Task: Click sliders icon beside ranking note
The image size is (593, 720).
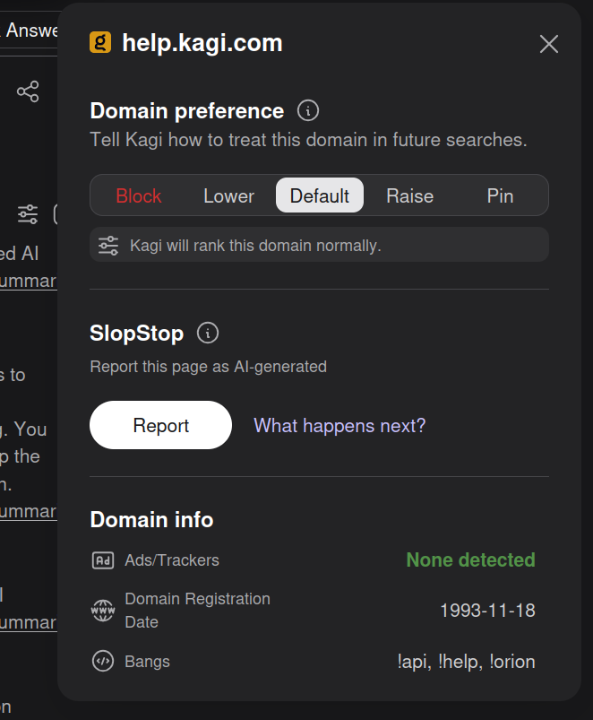Action: (x=108, y=246)
